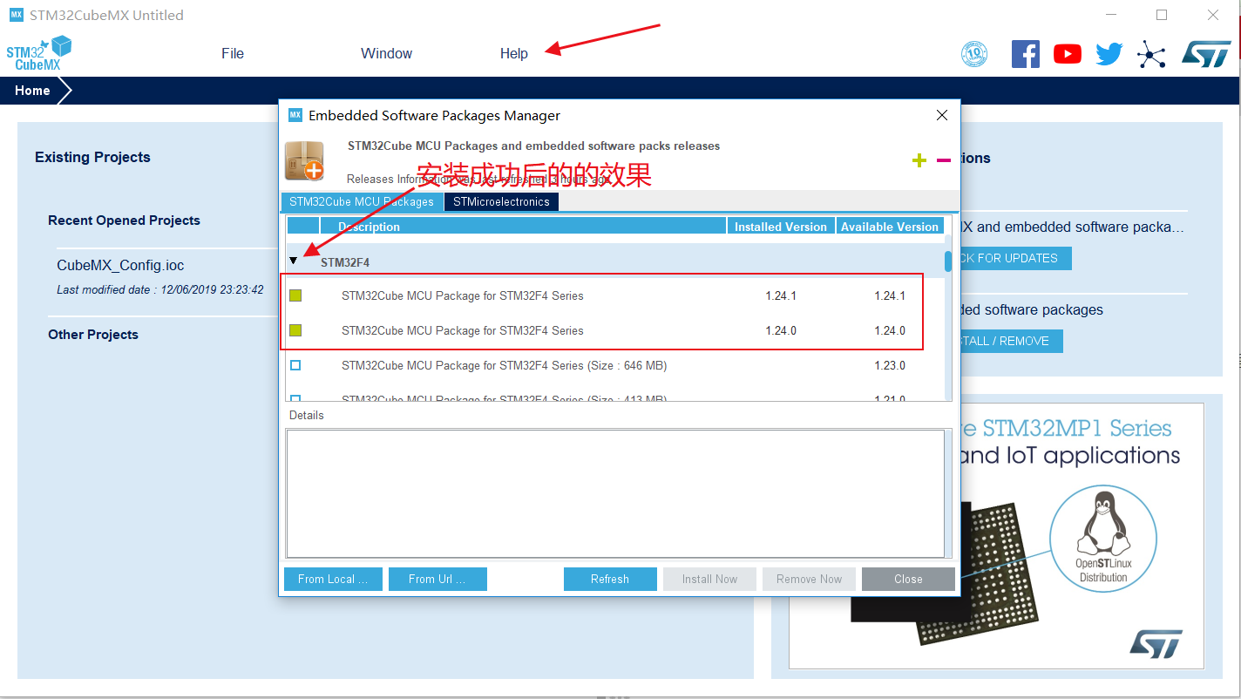
Task: Click the 10-year anniversary badge icon
Action: pyautogui.click(x=973, y=53)
